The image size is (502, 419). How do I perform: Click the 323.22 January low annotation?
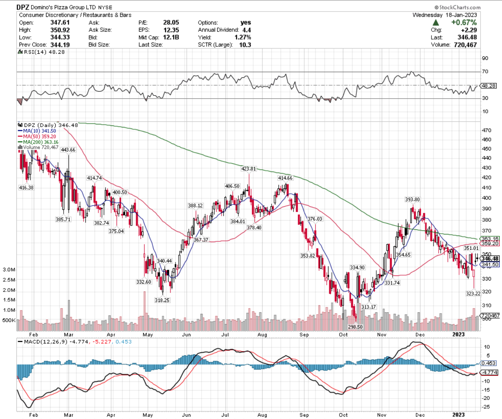tap(473, 294)
